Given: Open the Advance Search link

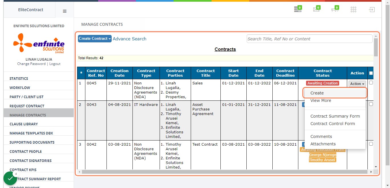Looking at the screenshot, I should pyautogui.click(x=130, y=39).
